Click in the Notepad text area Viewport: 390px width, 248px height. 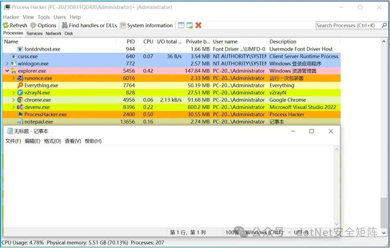tap(168, 186)
